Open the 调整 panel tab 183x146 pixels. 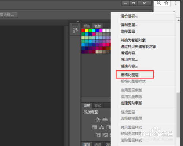[87, 105]
